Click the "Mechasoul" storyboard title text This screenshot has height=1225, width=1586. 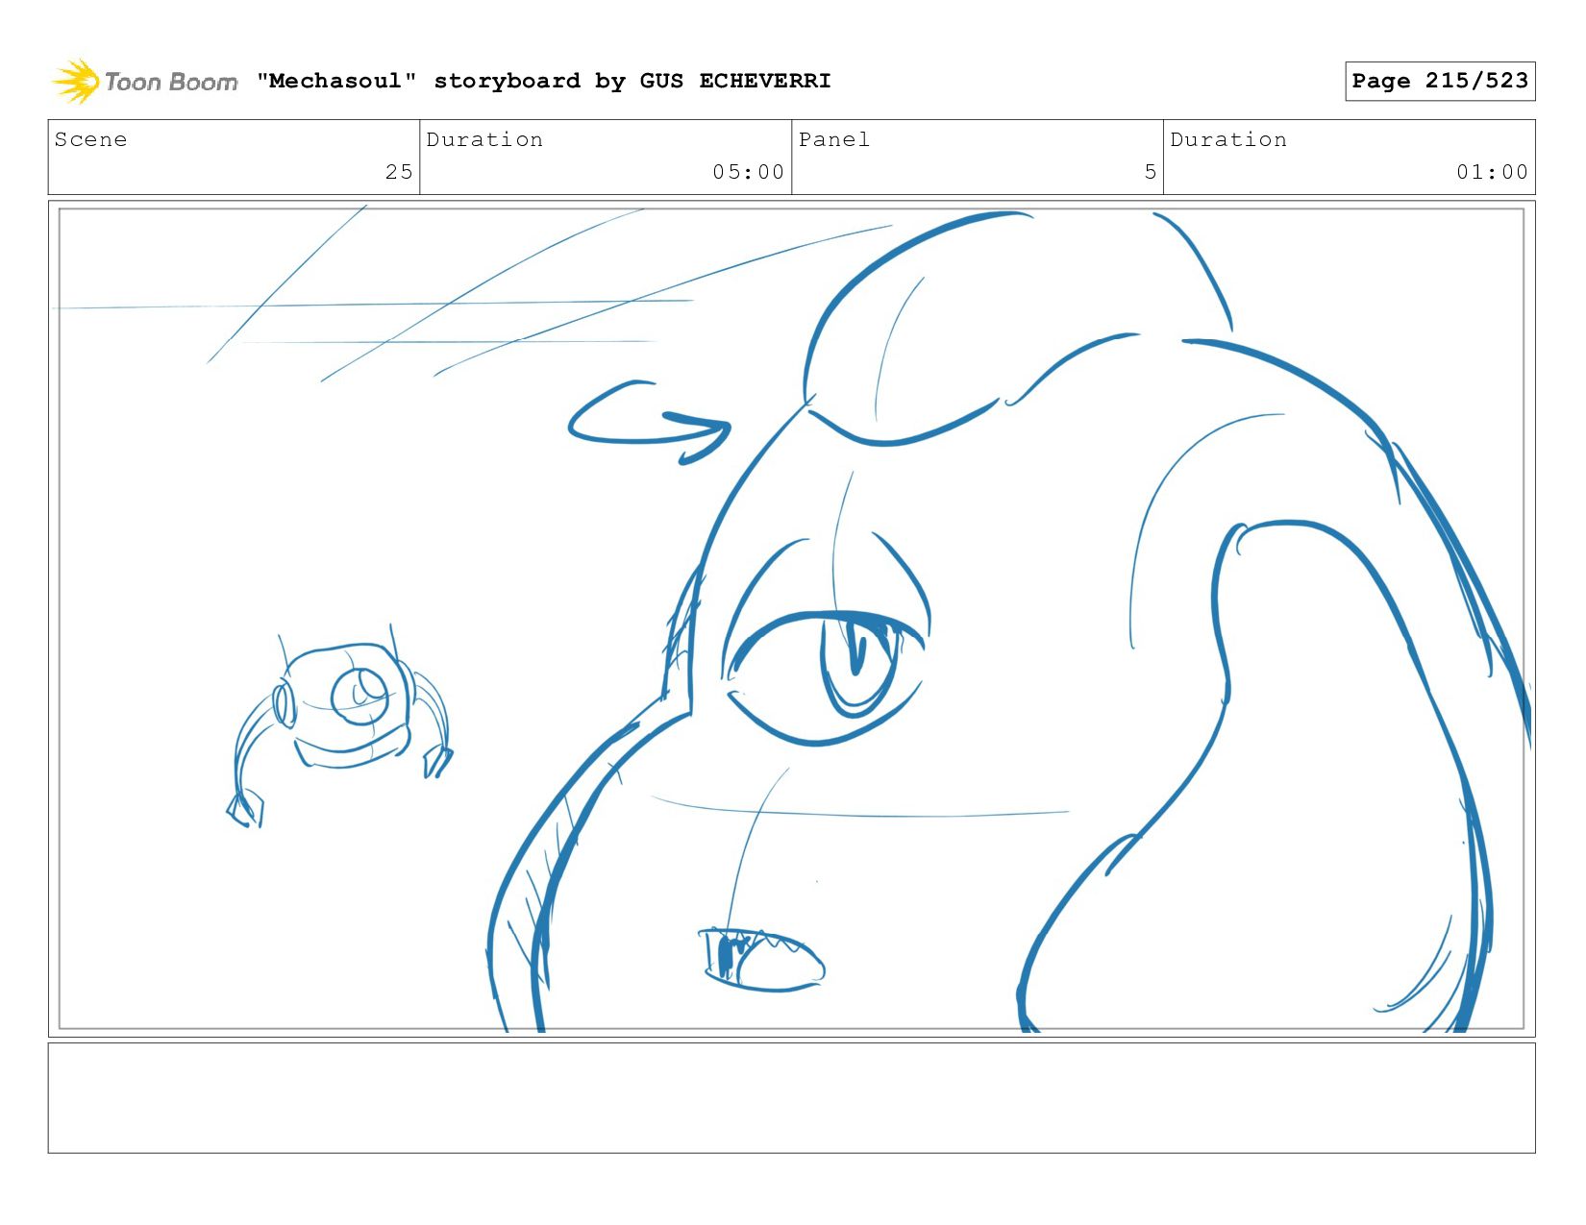[x=543, y=81]
